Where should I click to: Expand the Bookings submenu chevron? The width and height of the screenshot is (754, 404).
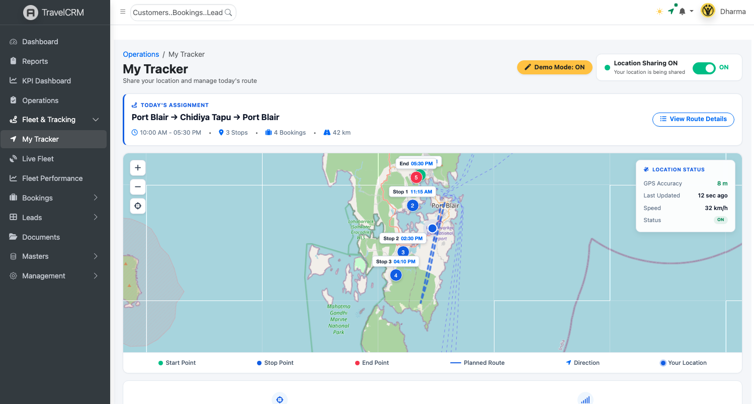click(96, 198)
